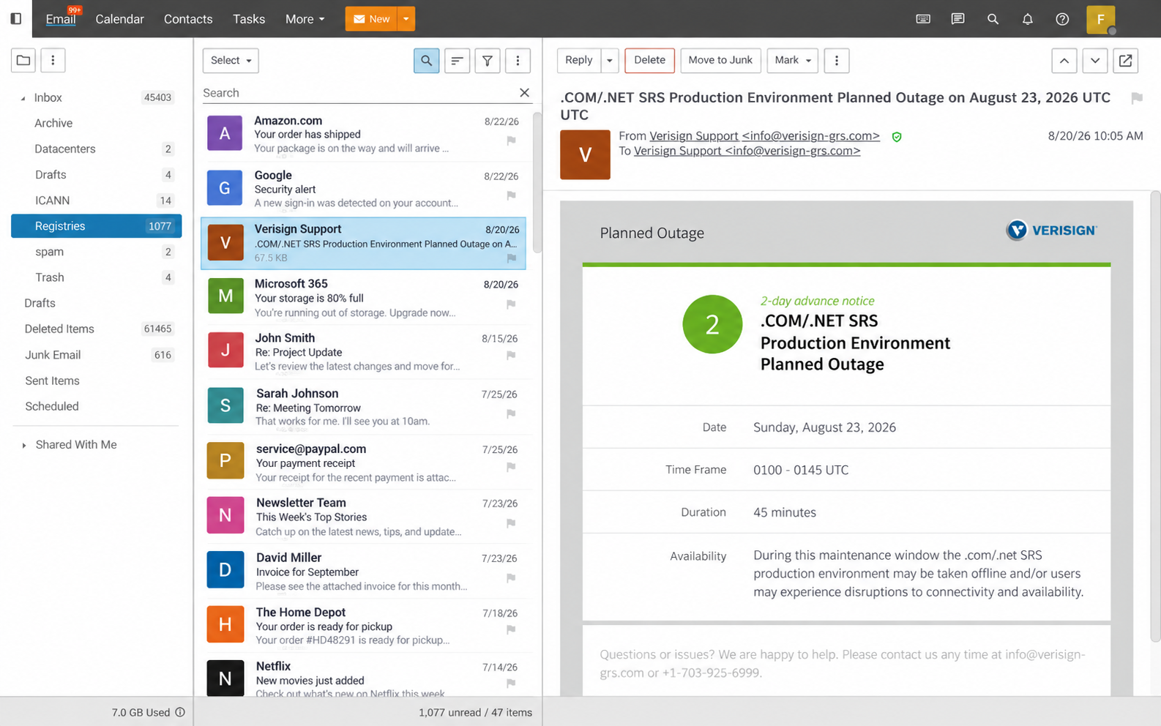Open David Miller's Invoice for September email
The image size is (1161, 726).
coord(364,571)
